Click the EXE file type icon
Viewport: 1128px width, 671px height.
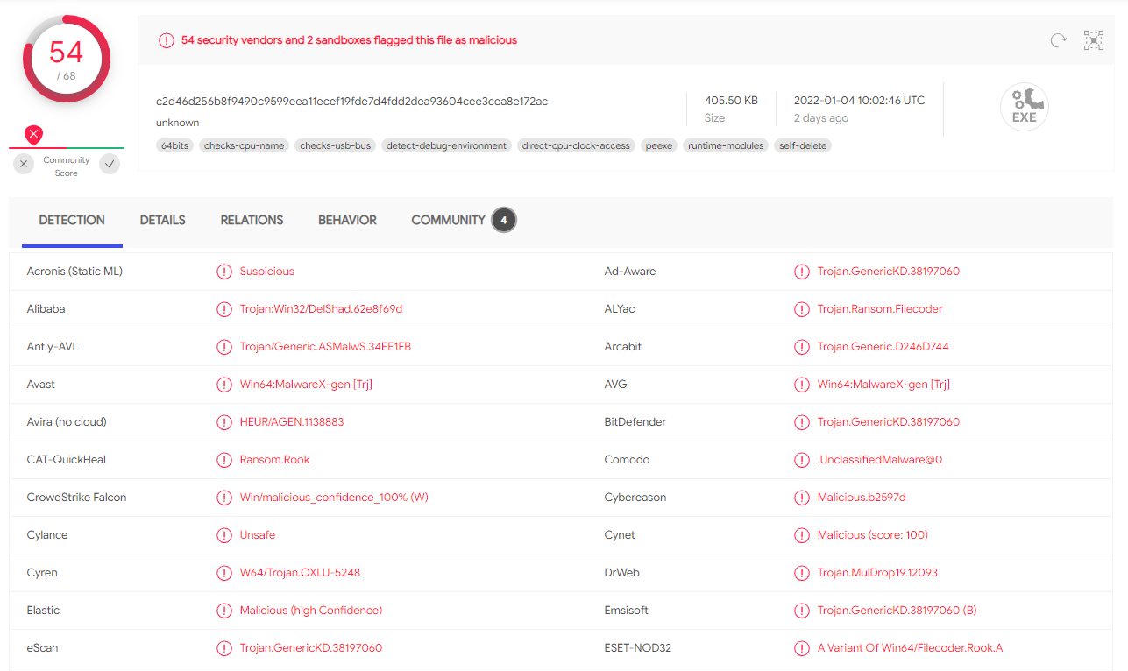[1025, 107]
